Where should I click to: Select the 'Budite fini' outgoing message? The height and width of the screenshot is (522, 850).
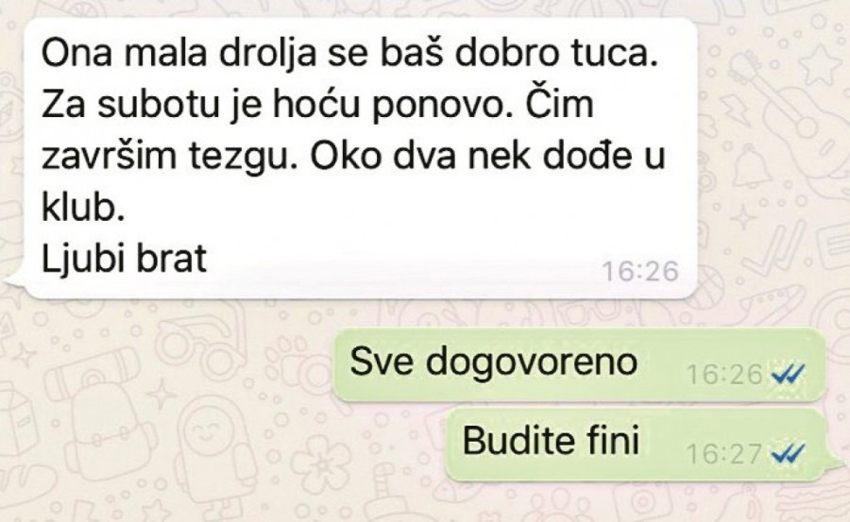pos(640,445)
